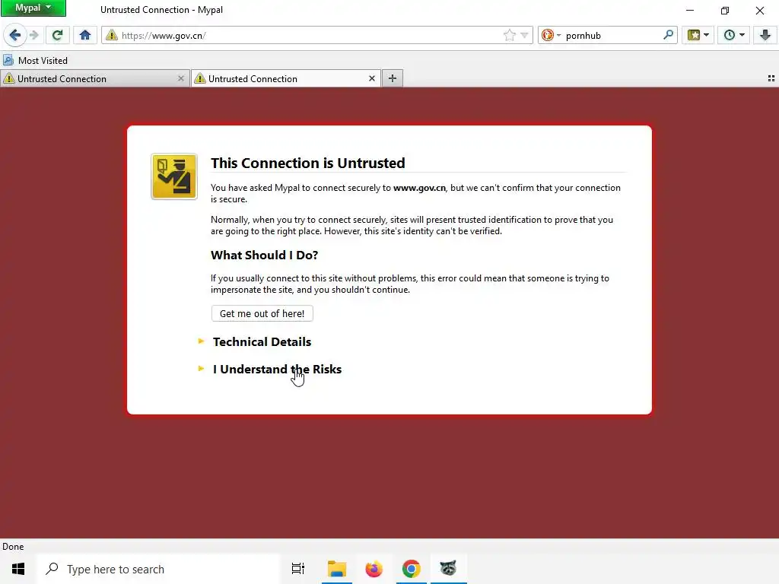Viewport: 779px width, 584px height.
Task: Open the downloads arrow button
Action: [765, 35]
